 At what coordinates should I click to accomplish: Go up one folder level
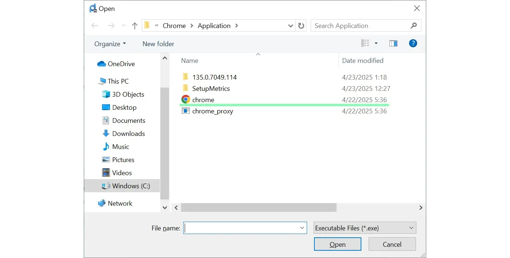coord(135,26)
